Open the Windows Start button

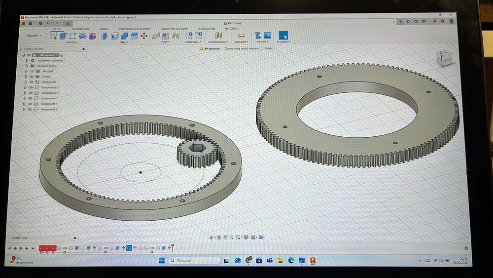162,260
